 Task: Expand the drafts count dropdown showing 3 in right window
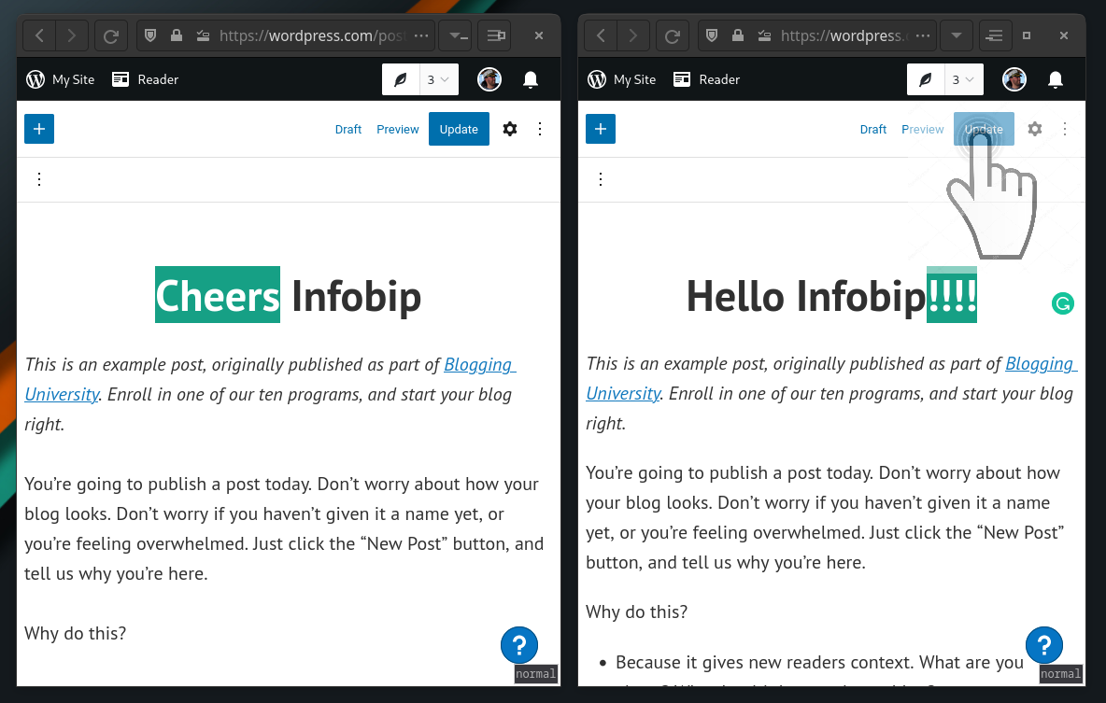pos(963,79)
